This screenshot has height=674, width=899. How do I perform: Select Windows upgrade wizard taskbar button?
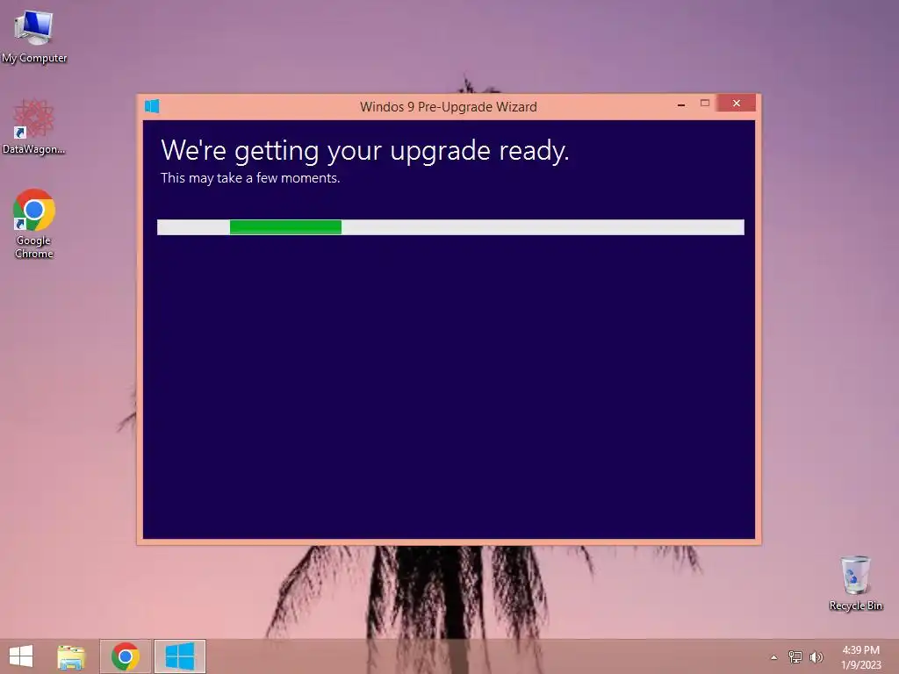point(179,656)
